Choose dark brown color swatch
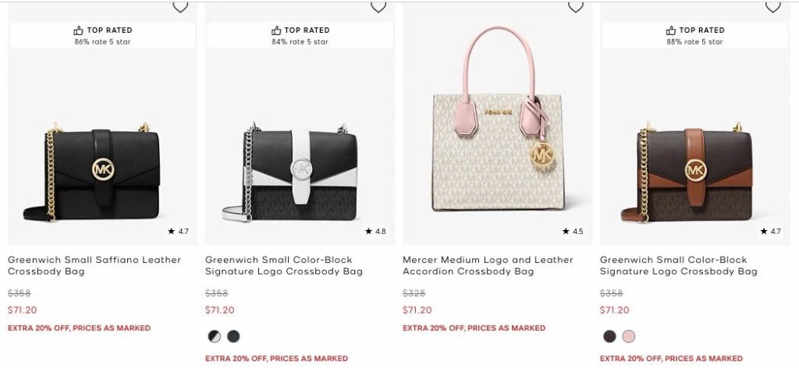 coord(609,336)
